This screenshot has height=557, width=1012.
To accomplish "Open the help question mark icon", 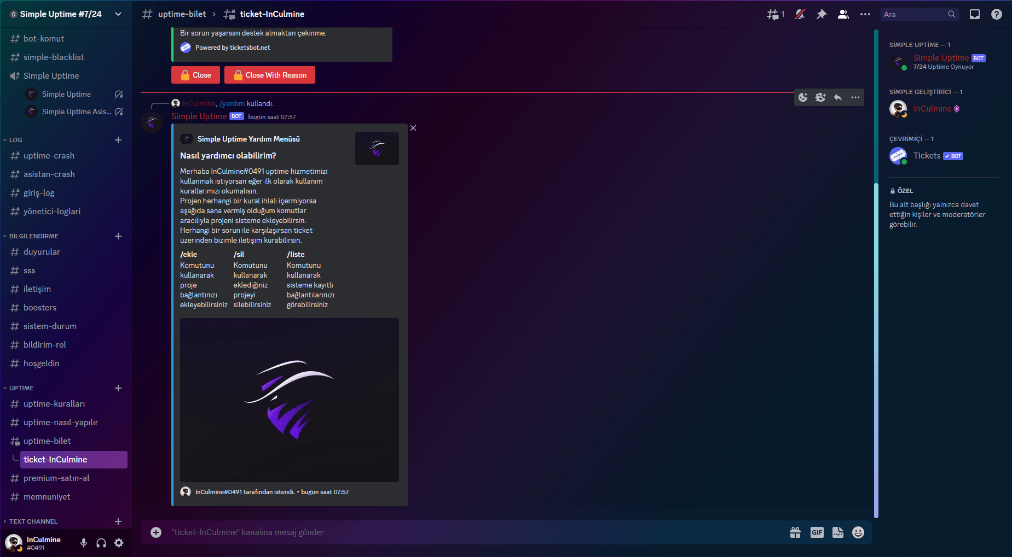I will 997,14.
